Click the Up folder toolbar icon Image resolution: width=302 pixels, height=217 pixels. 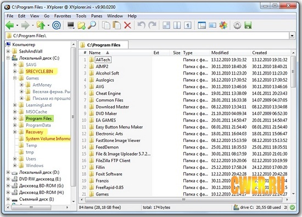pos(41,25)
